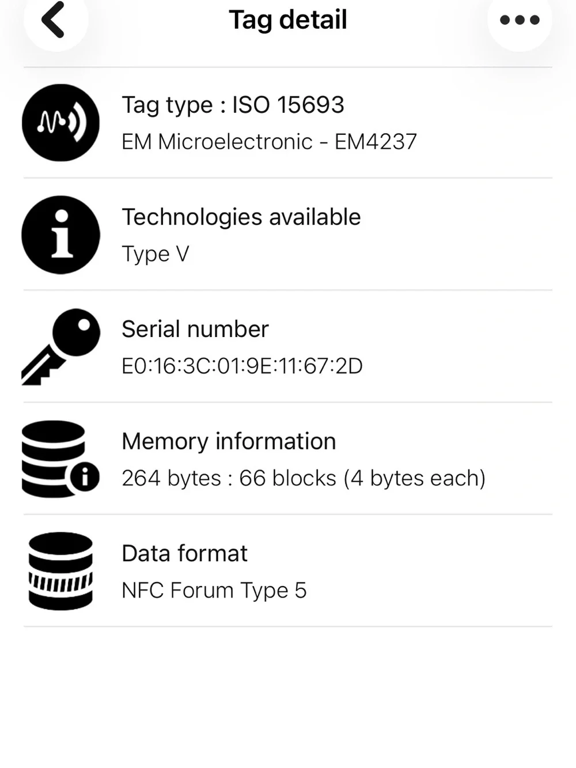Open the three-dot more options menu
Image resolution: width=576 pixels, height=768 pixels.
tap(520, 20)
